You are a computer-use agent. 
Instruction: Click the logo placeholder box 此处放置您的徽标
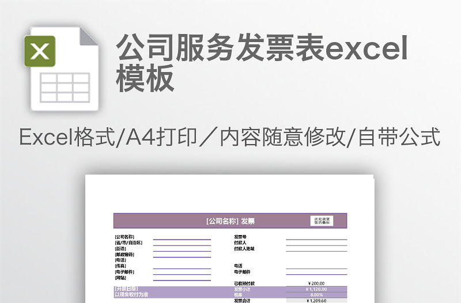(x=322, y=221)
